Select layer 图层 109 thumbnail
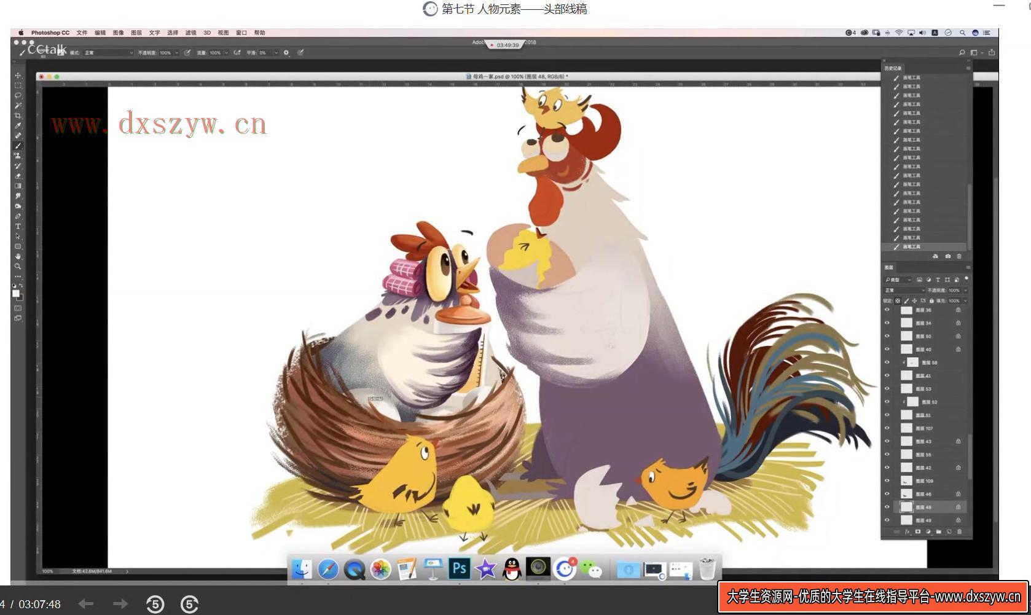This screenshot has width=1031, height=615. coord(906,480)
